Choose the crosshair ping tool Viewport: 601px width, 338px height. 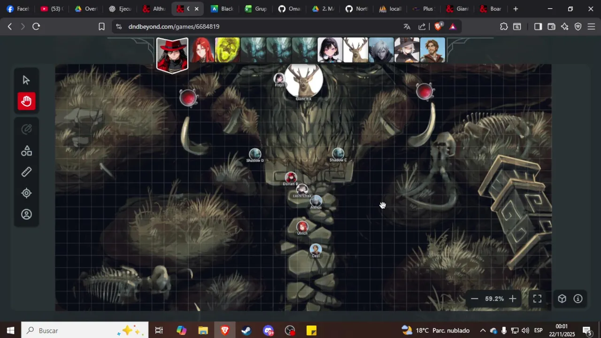(x=26, y=193)
